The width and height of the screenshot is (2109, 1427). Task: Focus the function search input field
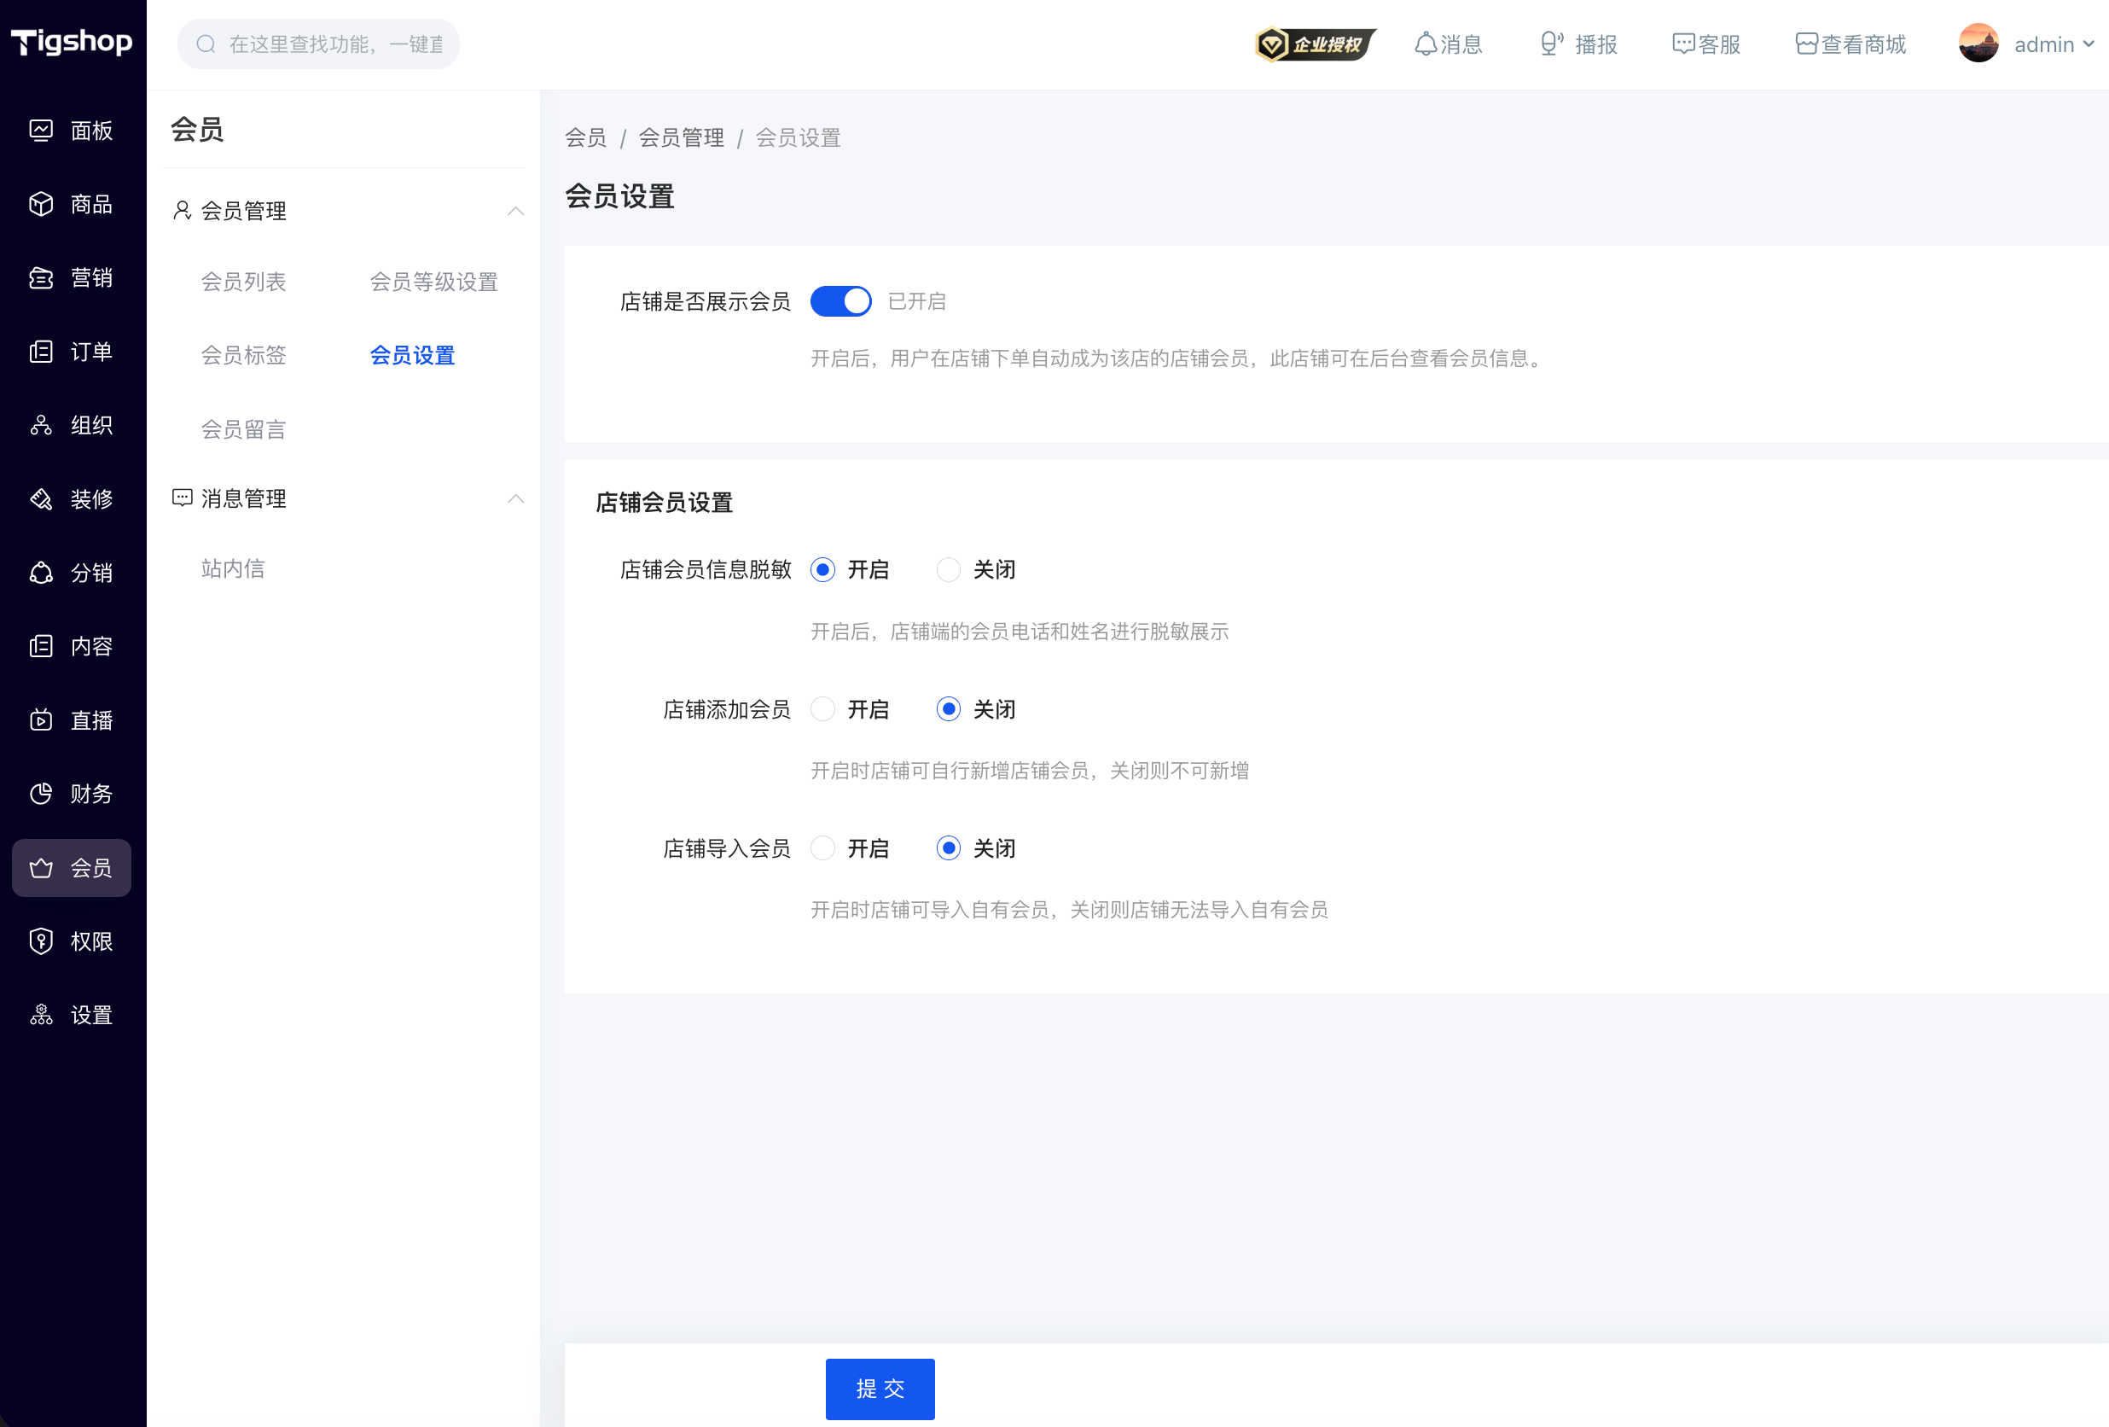318,44
